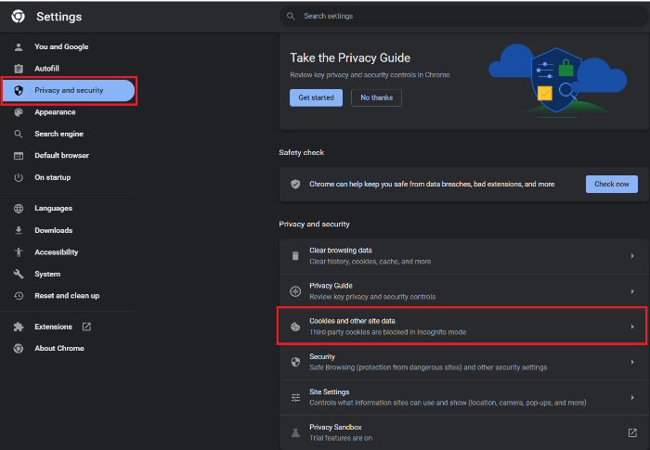The image size is (650, 450).
Task: Click the magnifier icon for Search engine
Action: (19, 134)
